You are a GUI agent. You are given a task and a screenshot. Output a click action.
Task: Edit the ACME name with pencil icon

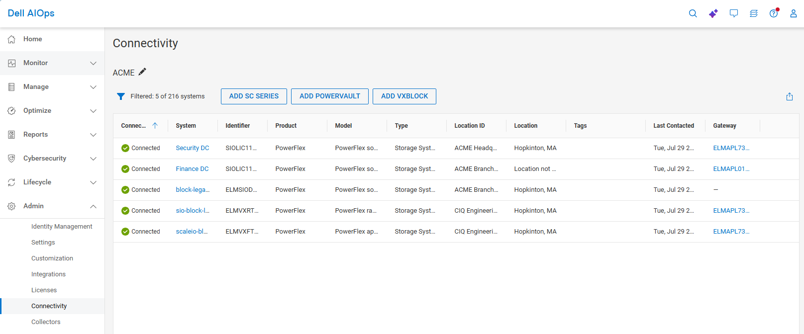(142, 72)
